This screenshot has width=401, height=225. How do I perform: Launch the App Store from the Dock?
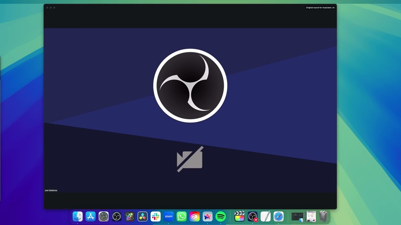point(91,216)
